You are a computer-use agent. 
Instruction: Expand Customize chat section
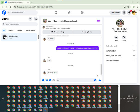click(x=120, y=46)
